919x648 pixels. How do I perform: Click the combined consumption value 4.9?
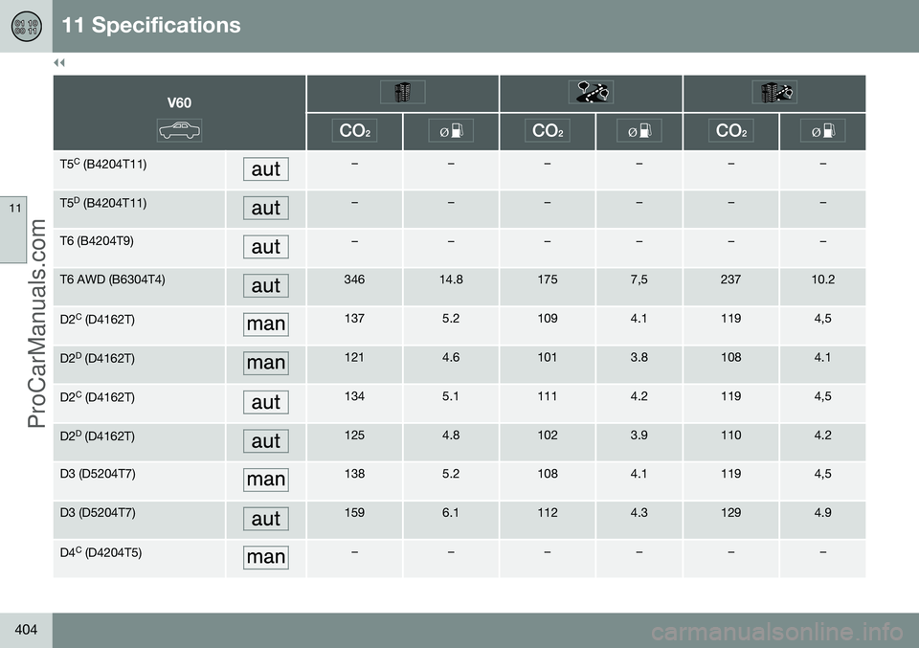coord(823,513)
